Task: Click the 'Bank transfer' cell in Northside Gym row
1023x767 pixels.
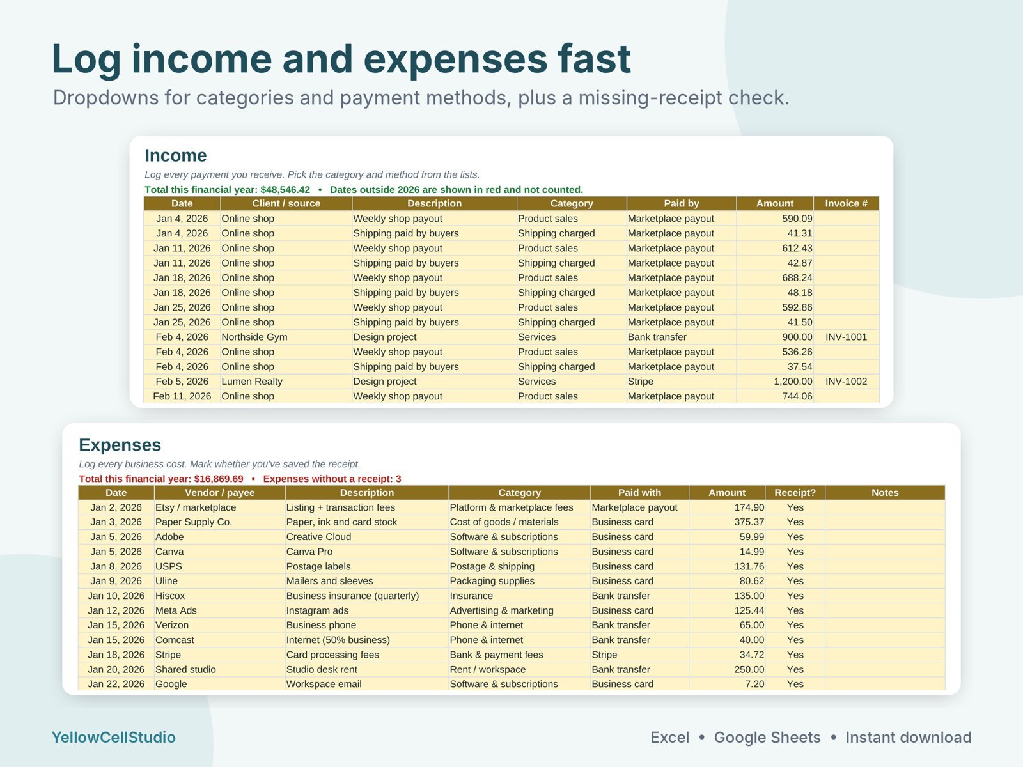Action: tap(682, 337)
